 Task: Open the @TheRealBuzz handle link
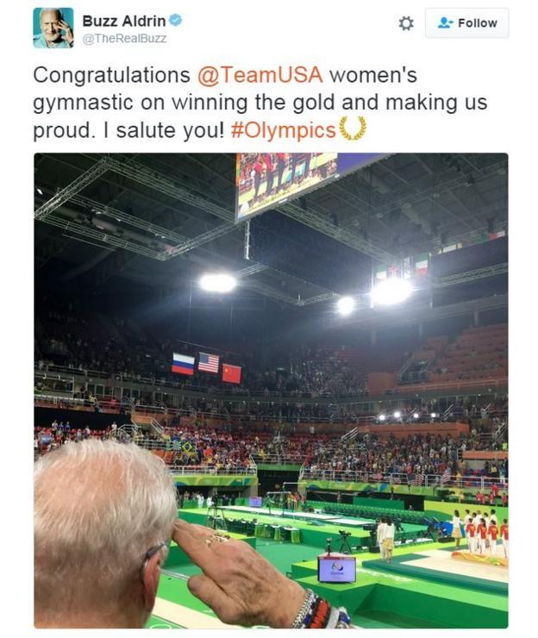(125, 38)
